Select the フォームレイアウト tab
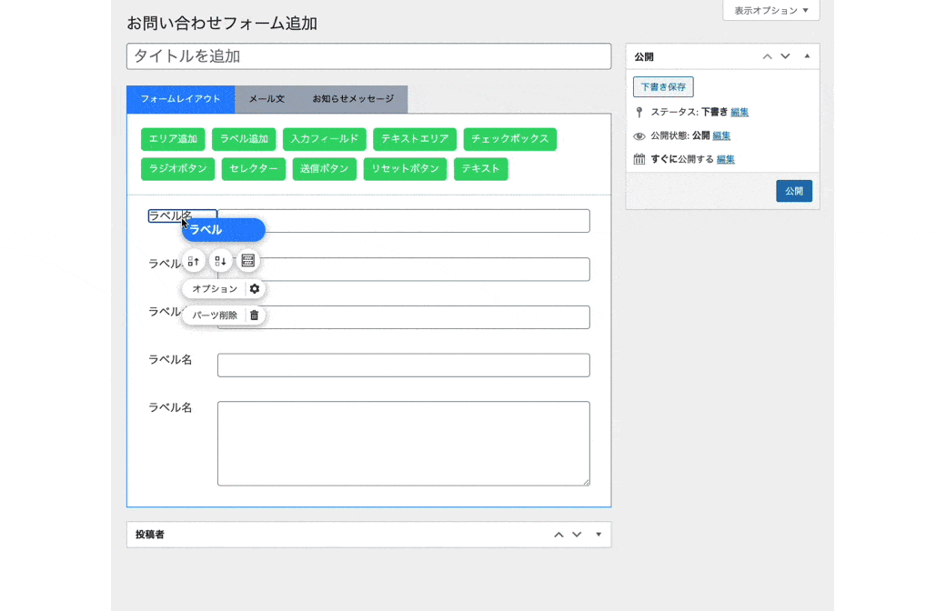This screenshot has height=611, width=946. 180,99
